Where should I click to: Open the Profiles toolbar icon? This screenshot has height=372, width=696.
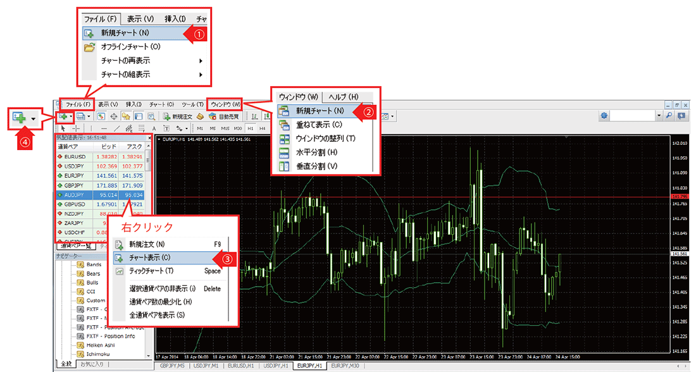point(81,116)
